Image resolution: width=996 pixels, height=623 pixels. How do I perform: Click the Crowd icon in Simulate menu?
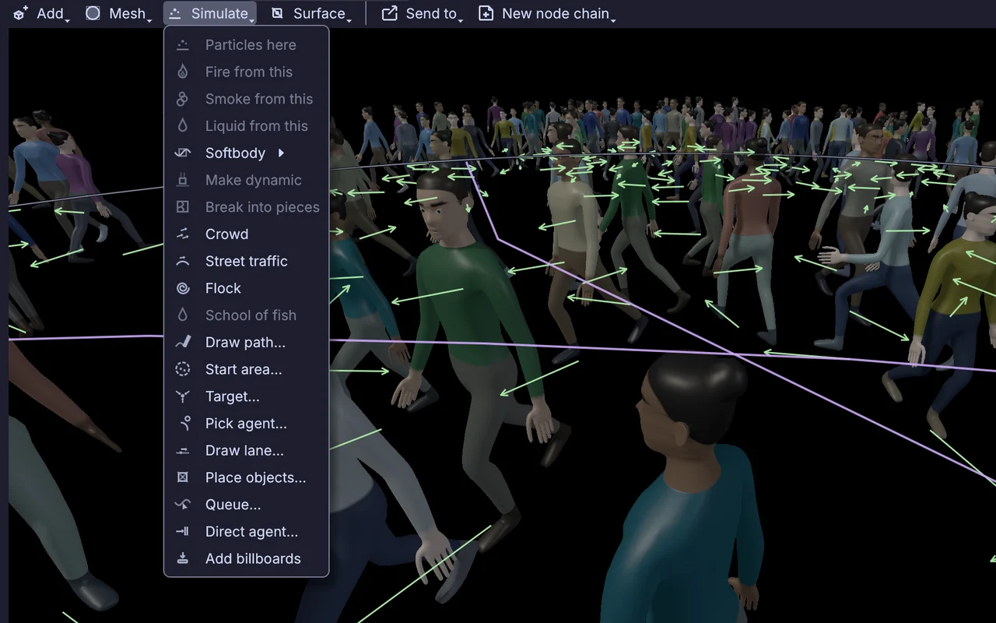tap(183, 234)
